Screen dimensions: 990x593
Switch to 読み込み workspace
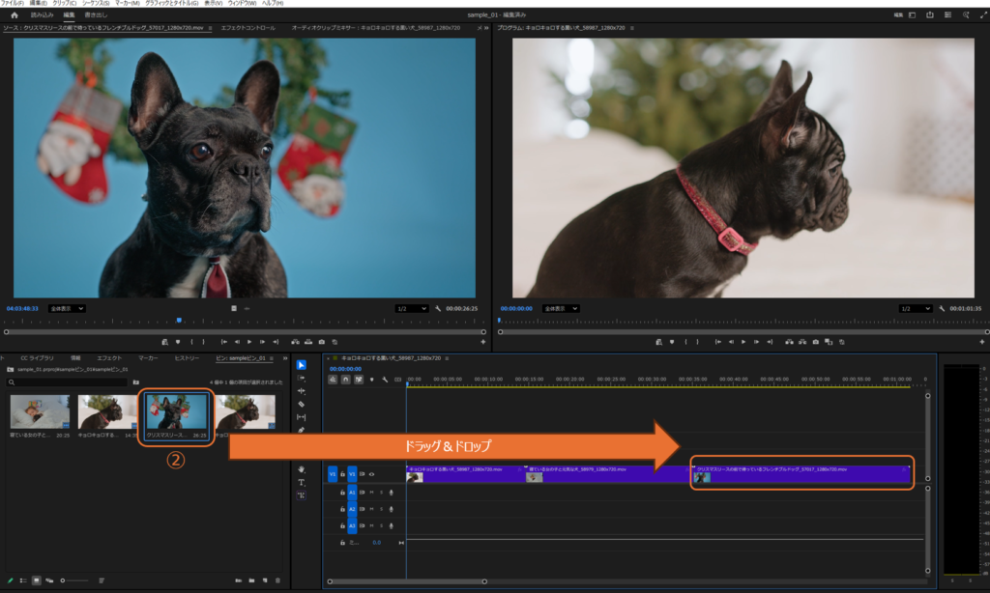pyautogui.click(x=42, y=15)
